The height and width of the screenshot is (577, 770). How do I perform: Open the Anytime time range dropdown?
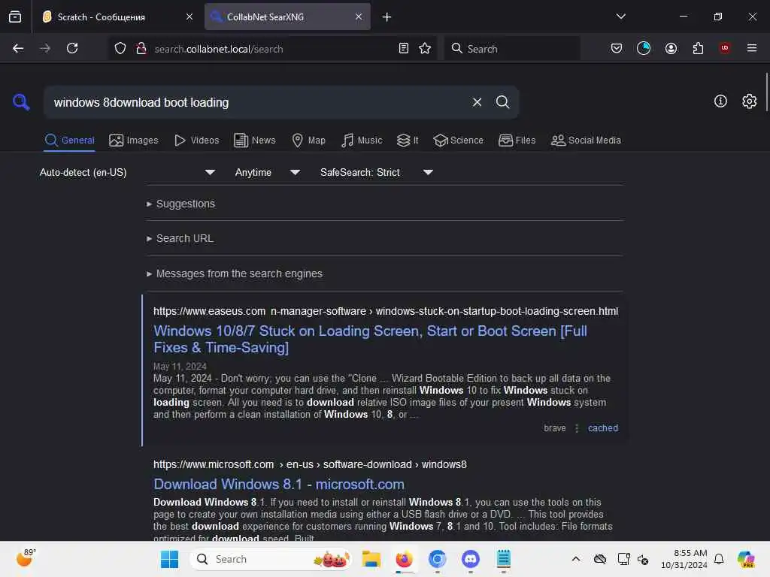click(x=267, y=172)
